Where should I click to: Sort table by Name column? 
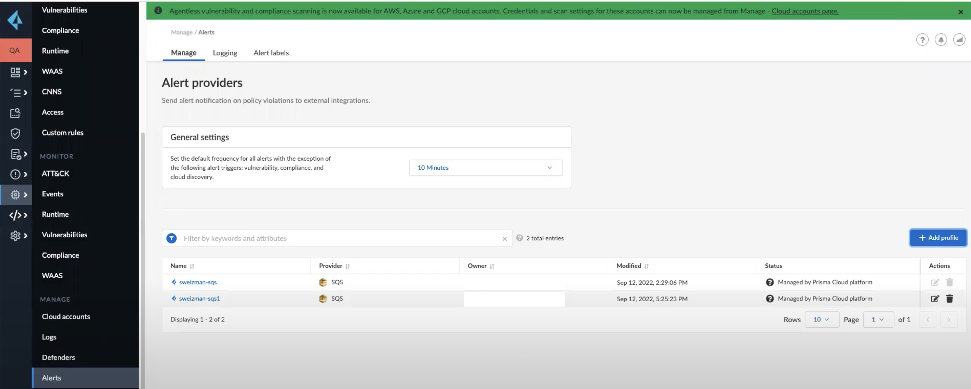(192, 266)
